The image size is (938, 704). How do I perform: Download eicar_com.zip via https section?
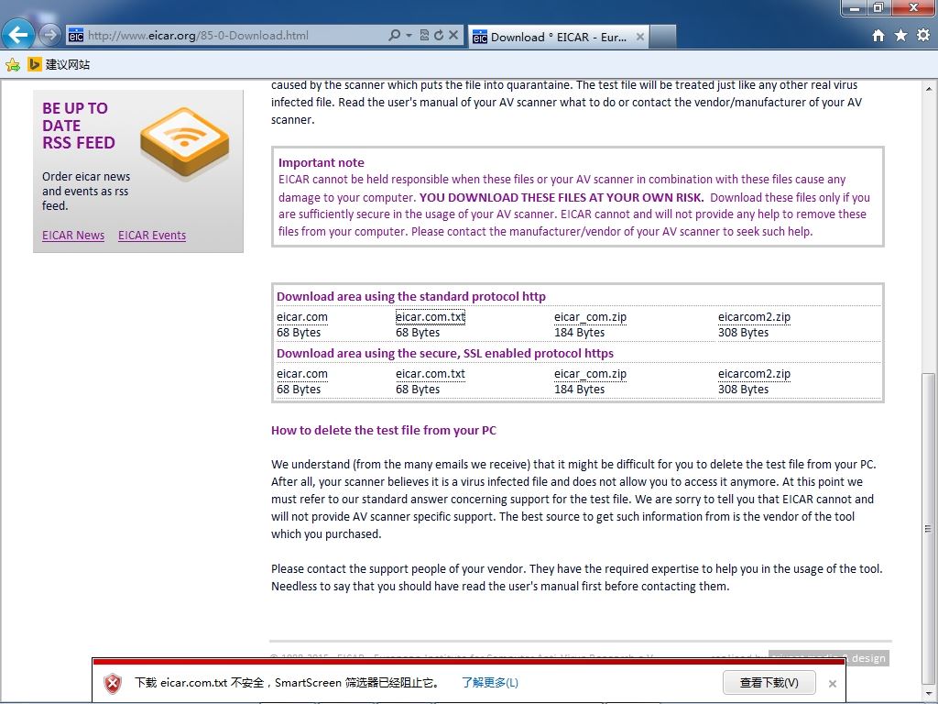coord(590,374)
